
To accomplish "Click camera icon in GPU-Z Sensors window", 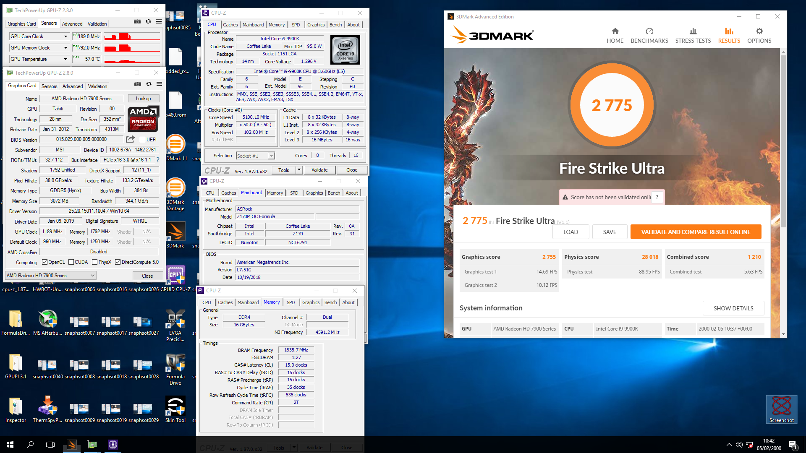I will [x=137, y=21].
